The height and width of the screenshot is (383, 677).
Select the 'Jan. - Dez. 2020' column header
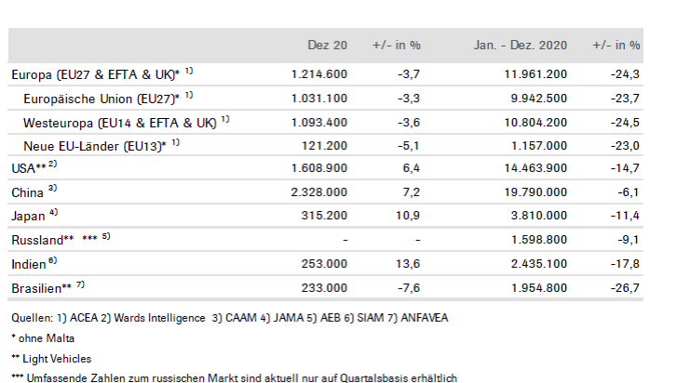[521, 46]
